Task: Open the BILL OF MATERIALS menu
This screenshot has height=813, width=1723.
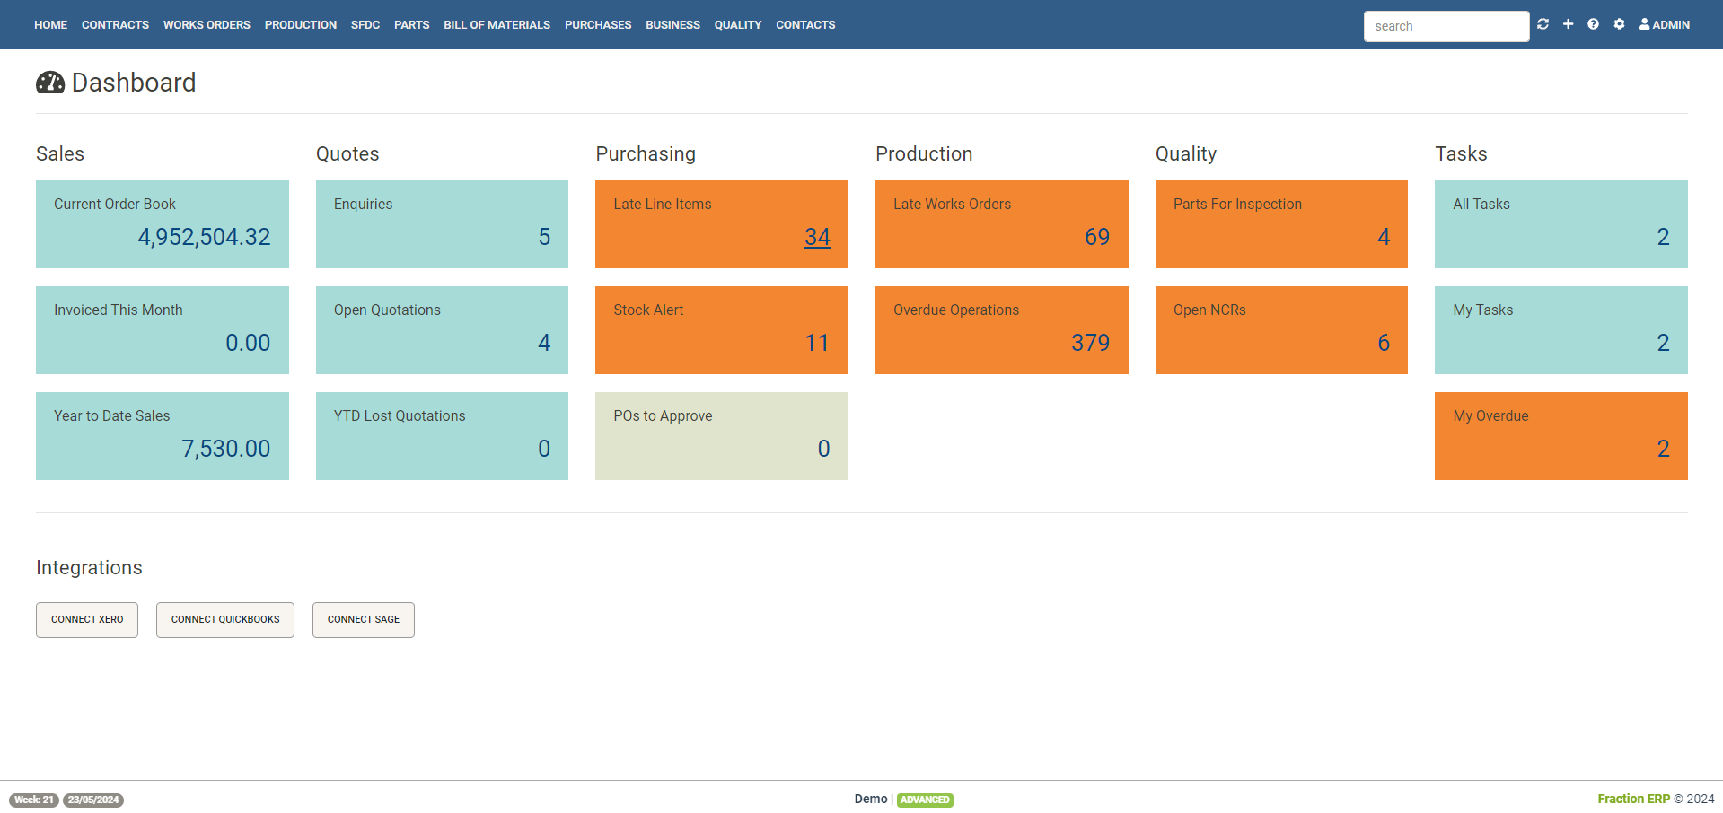Action: tap(497, 24)
